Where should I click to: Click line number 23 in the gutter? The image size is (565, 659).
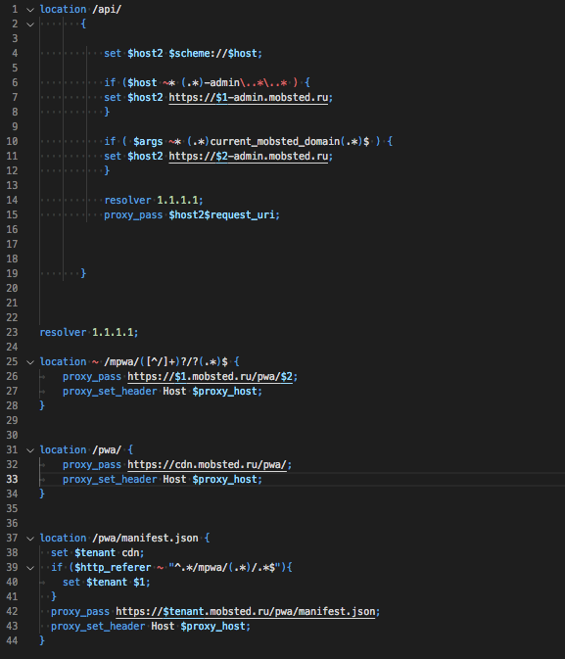[12, 333]
